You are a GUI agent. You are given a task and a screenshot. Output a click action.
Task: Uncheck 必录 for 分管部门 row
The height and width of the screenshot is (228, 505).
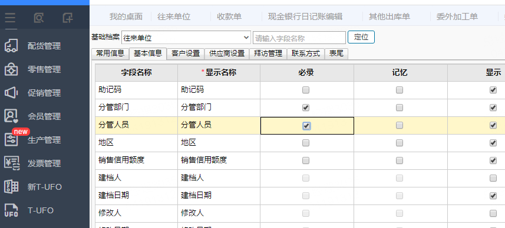click(306, 108)
